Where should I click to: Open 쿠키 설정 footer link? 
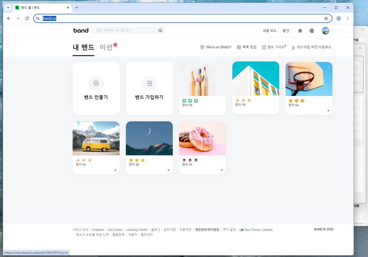coord(229,230)
